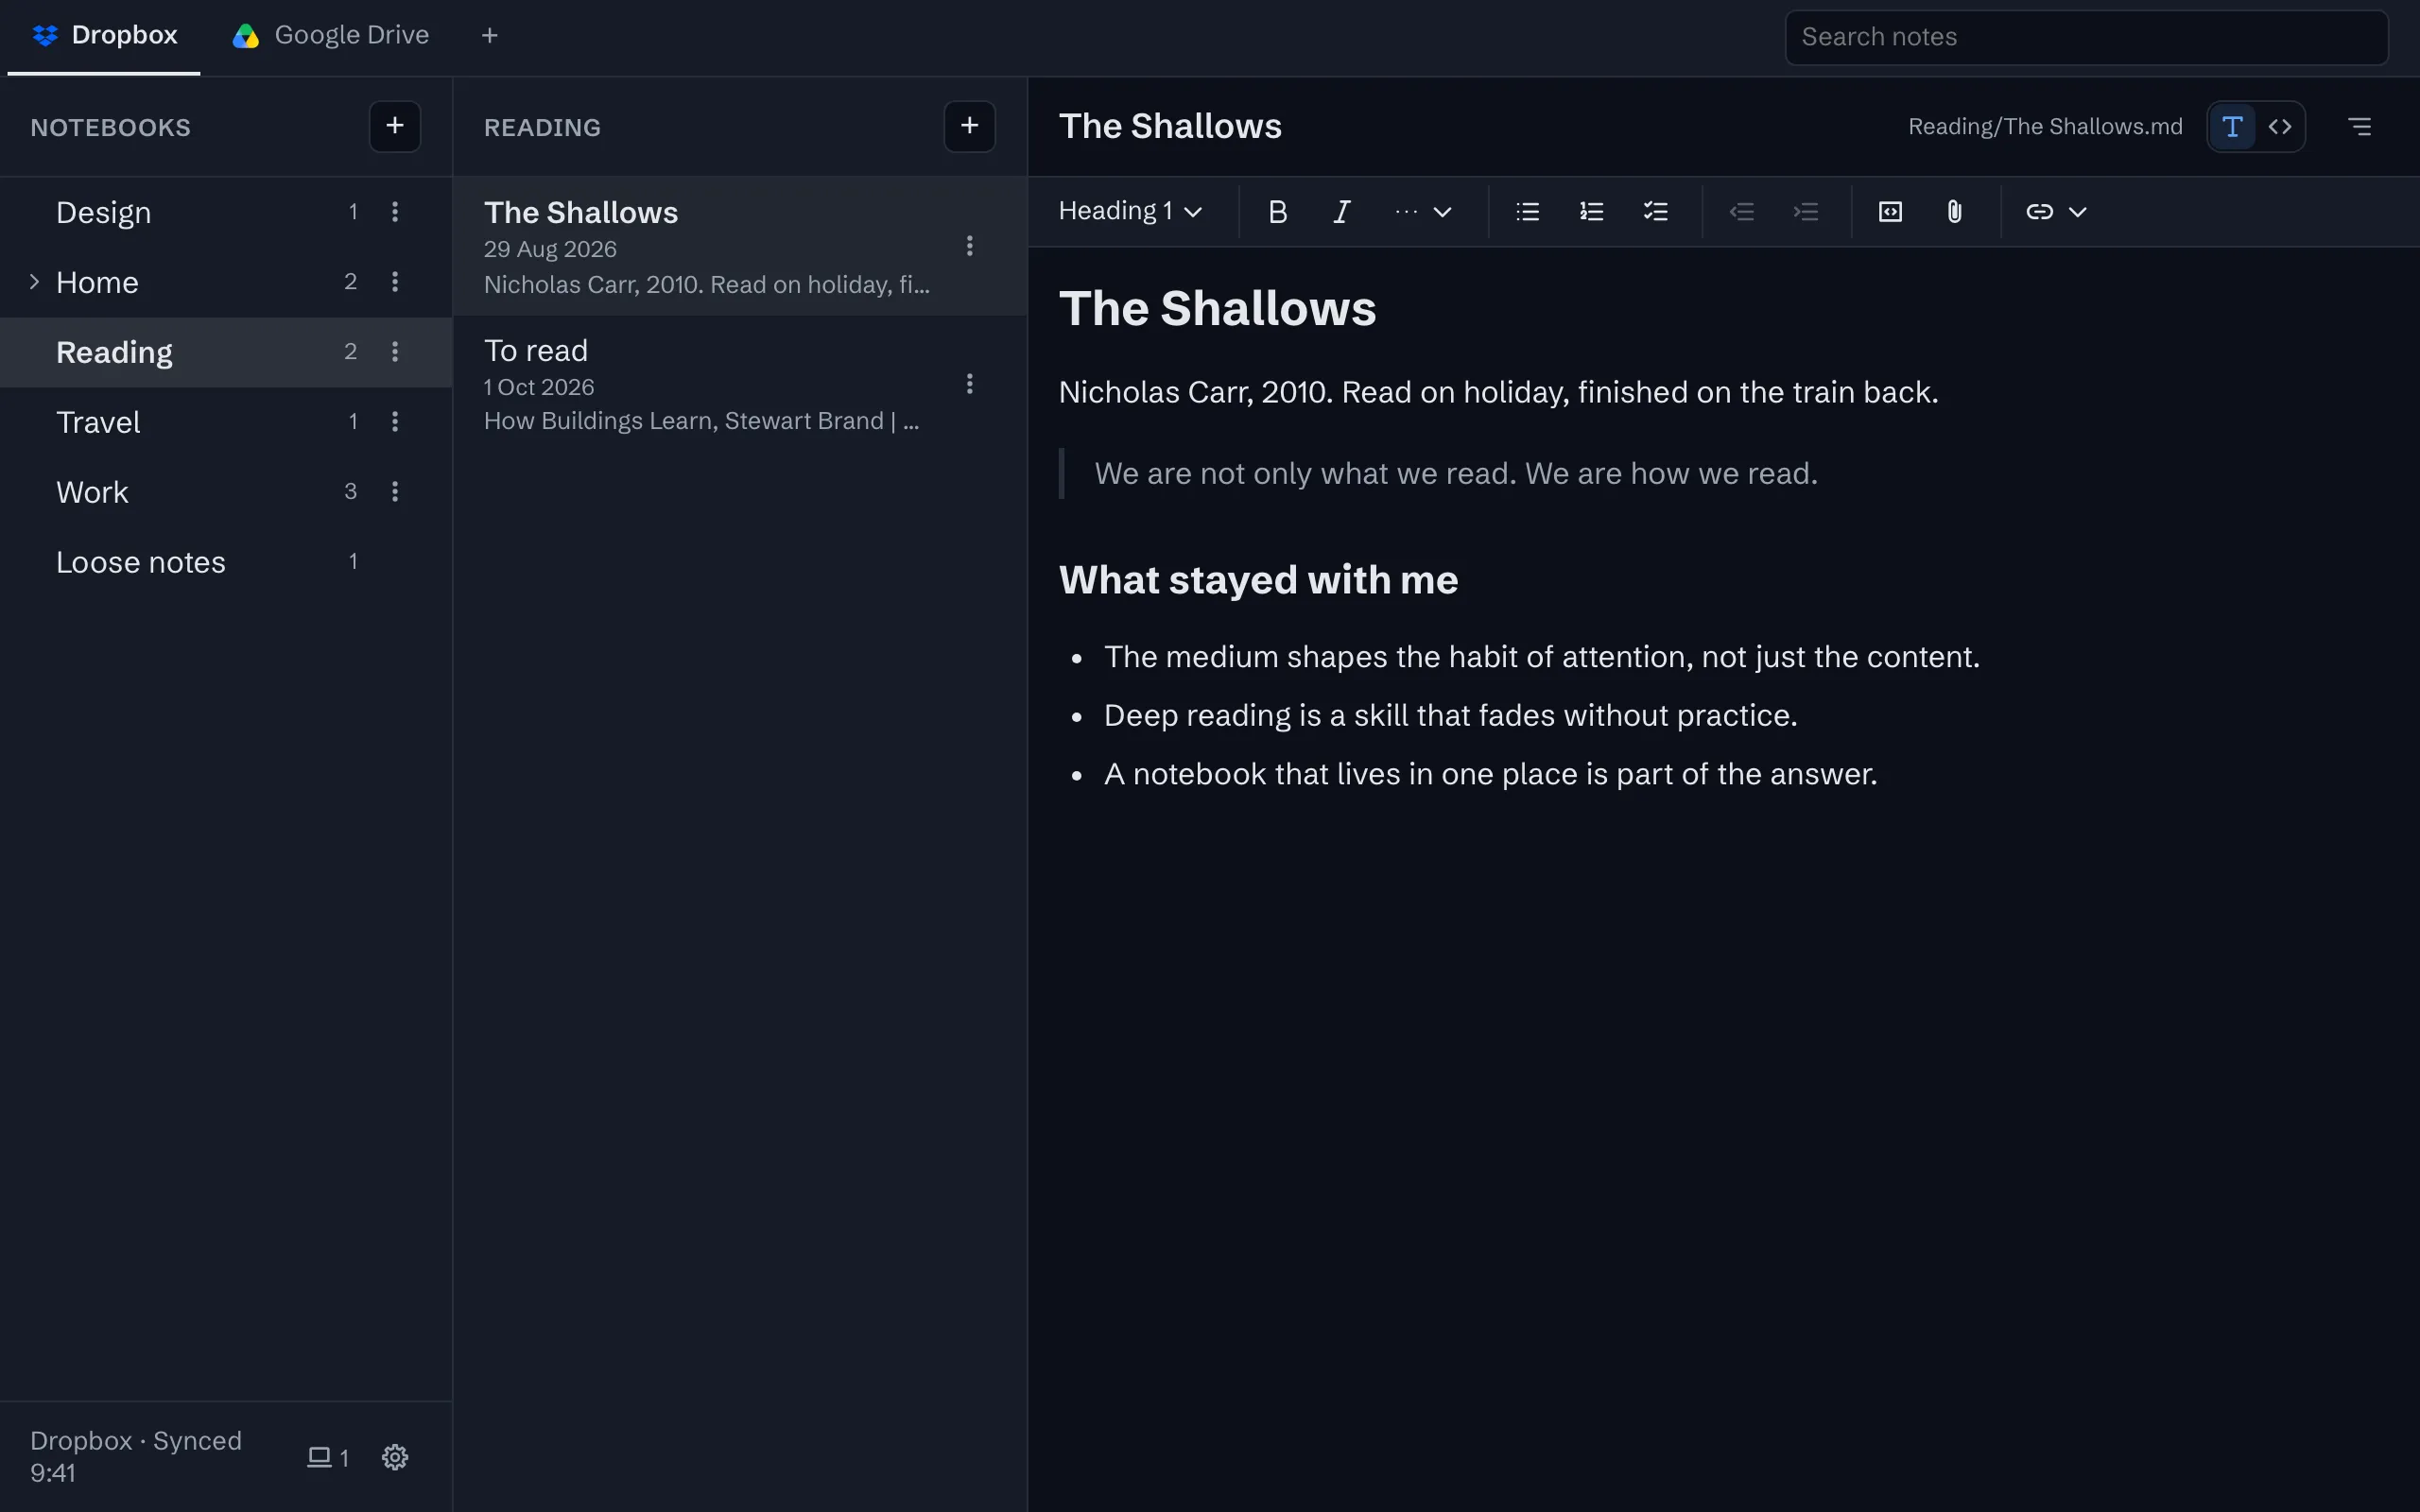Open the note outline icon
Screen dimensions: 2420x1512
coord(2359,127)
